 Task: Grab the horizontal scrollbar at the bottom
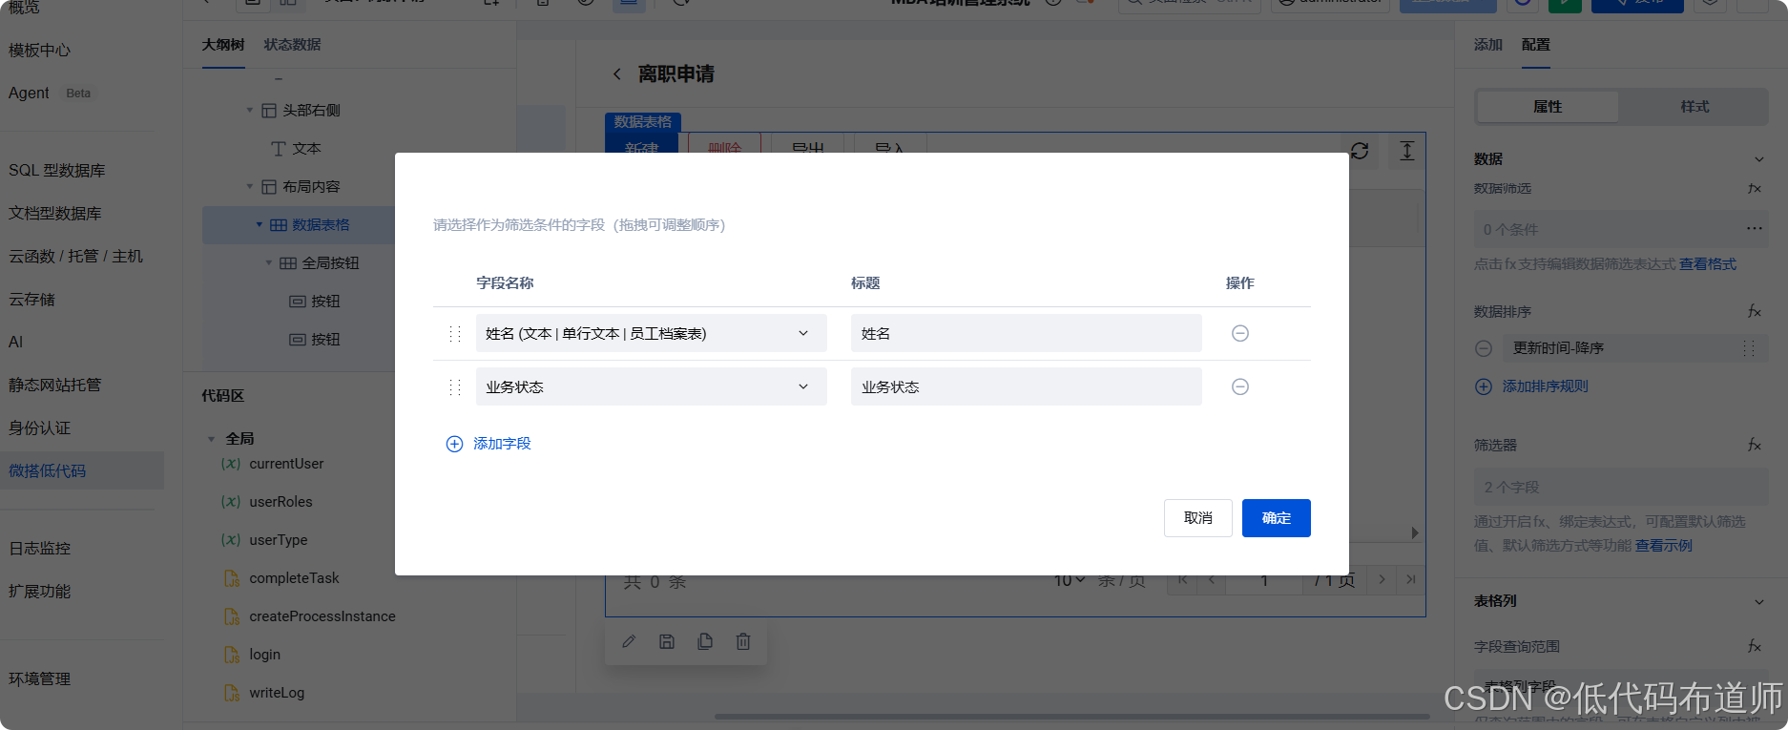pyautogui.click(x=1071, y=717)
